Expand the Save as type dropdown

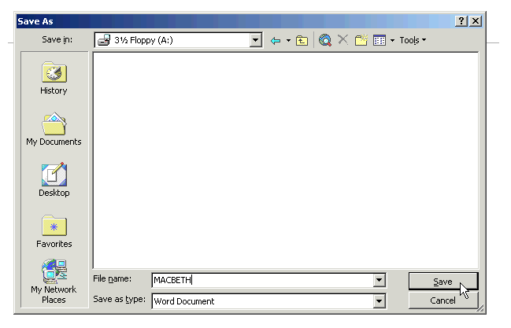379,301
